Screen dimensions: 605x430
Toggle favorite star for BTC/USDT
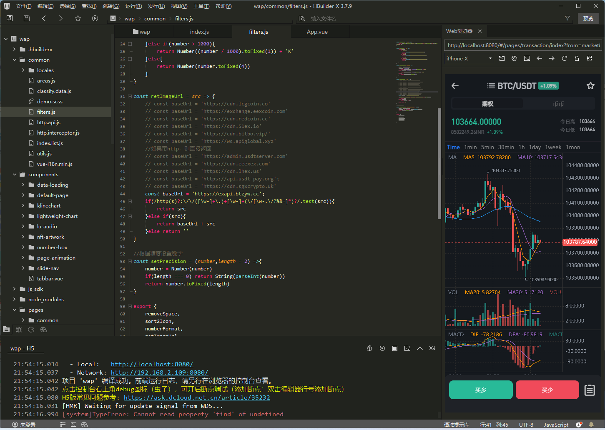coord(590,86)
